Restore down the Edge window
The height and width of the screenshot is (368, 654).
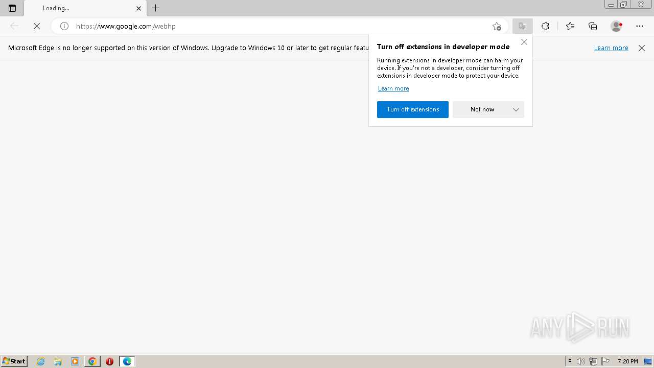(x=624, y=5)
